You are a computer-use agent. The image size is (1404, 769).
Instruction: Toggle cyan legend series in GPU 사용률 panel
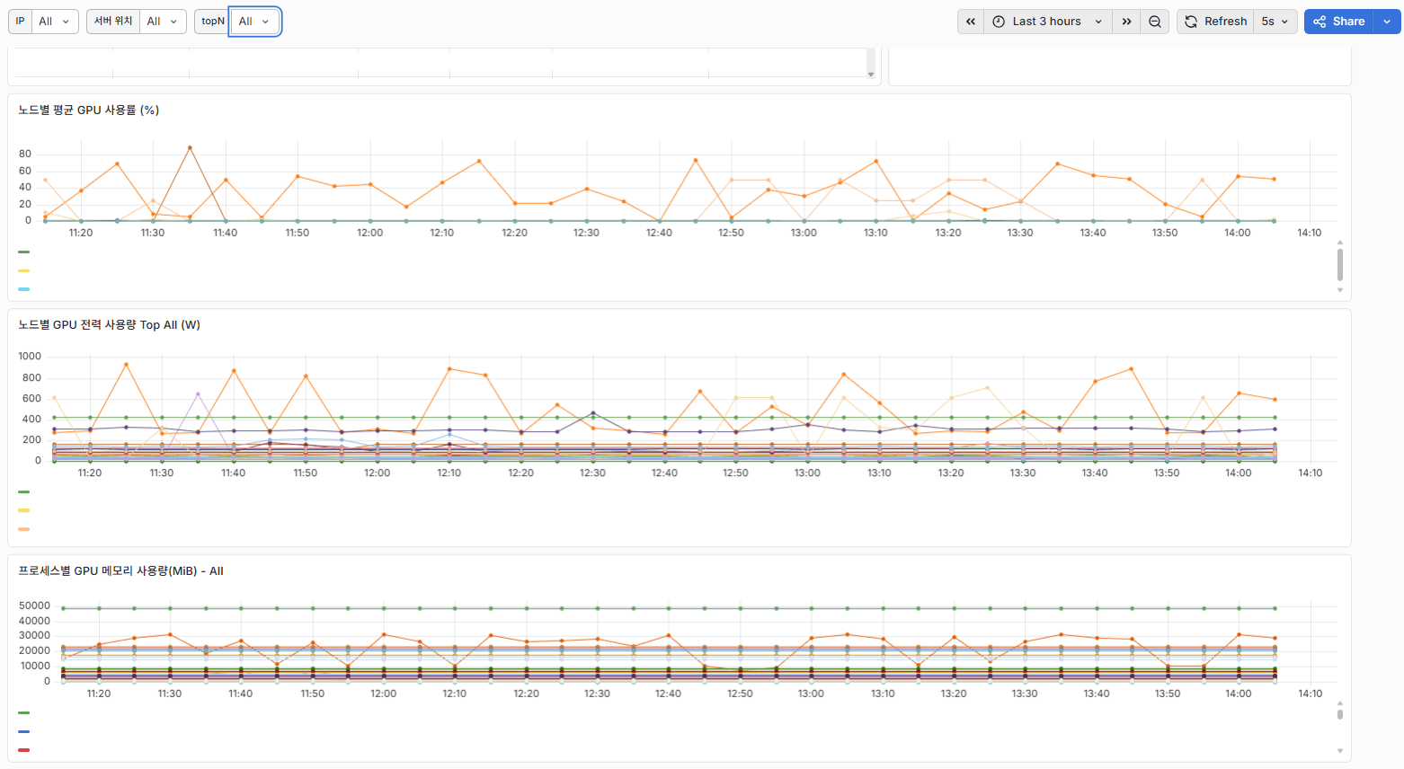coord(24,289)
